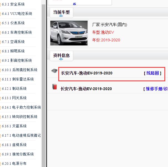Viewport: 168px width, 167px height.
Task: Open 6.10.1 后视镜控制系统 entry
Action: tap(20, 70)
